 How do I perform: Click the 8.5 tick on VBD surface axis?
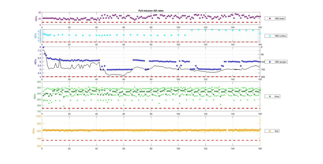(x=40, y=31)
